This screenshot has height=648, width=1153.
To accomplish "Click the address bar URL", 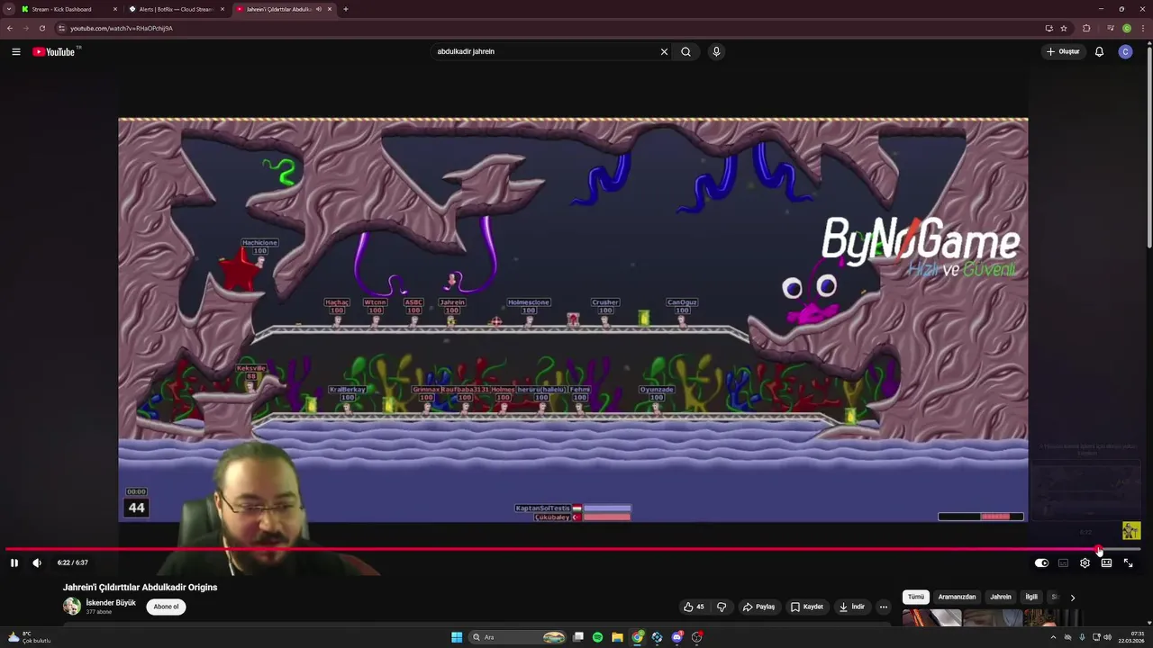I will click(x=121, y=28).
